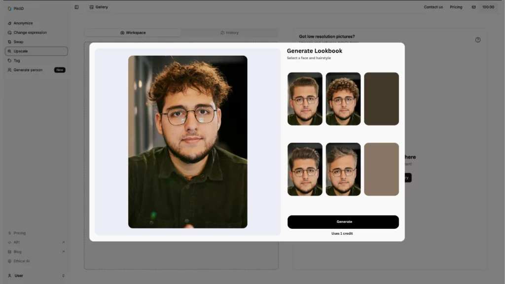The image size is (505, 284).
Task: Toggle the sidebar collapse icon
Action: (x=76, y=7)
